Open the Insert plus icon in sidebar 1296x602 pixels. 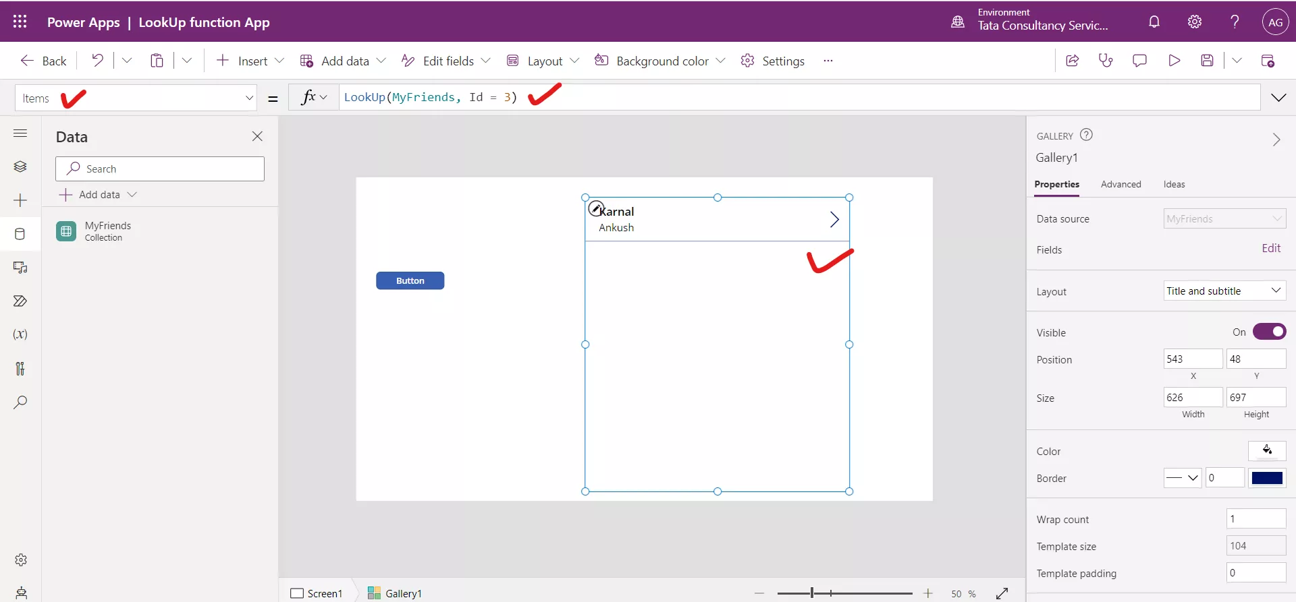(x=20, y=200)
